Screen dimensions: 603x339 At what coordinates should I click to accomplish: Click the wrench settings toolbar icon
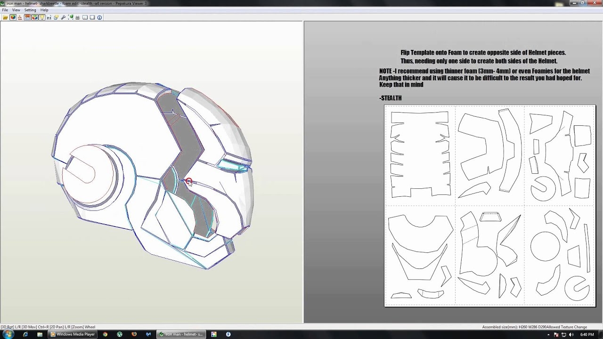pyautogui.click(x=63, y=17)
